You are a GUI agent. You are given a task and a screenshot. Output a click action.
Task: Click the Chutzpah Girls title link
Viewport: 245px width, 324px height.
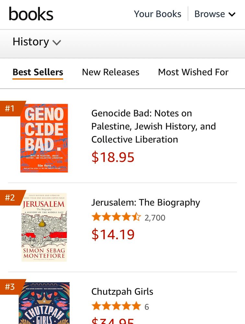click(x=122, y=292)
